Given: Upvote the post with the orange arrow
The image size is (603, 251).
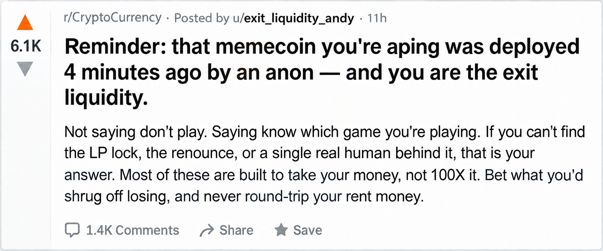Looking at the screenshot, I should 25,22.
